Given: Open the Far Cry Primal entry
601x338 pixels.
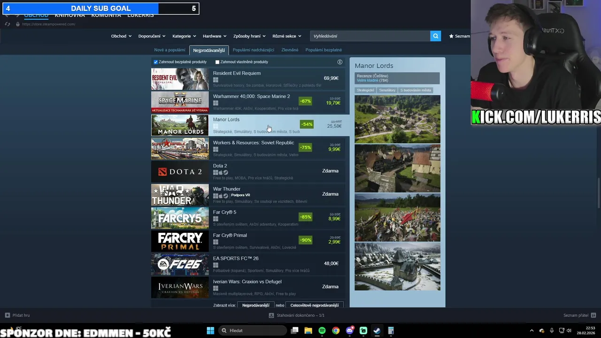Looking at the screenshot, I should coord(248,241).
